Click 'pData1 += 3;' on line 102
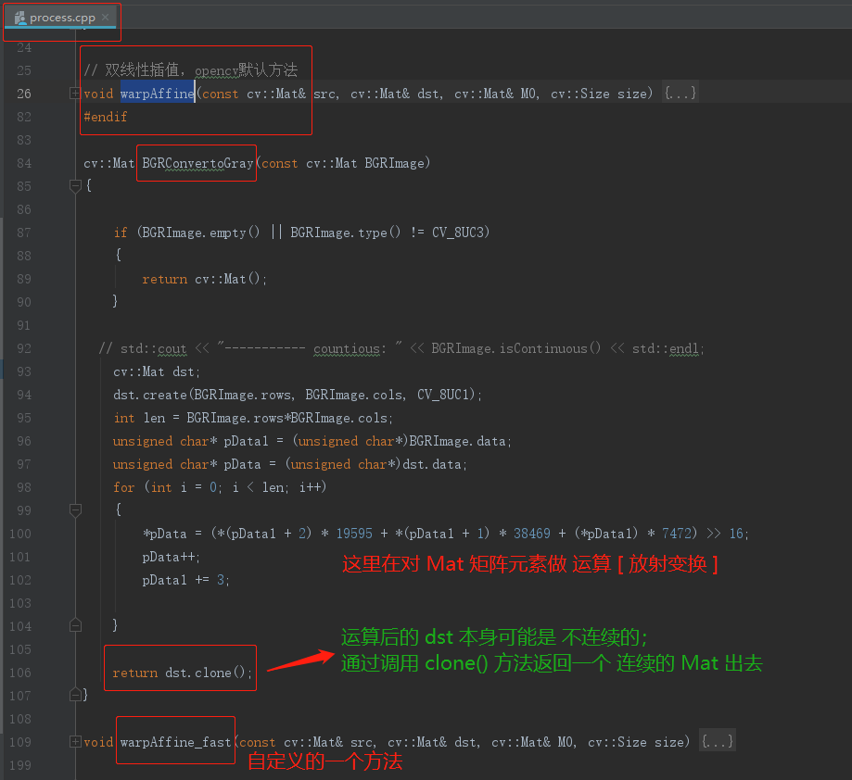The image size is (852, 780). (x=185, y=580)
